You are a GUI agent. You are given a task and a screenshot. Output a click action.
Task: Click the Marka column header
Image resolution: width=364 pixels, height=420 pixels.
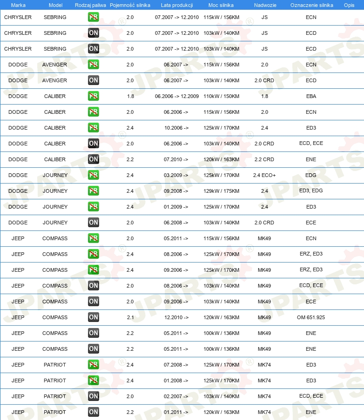[18, 5]
